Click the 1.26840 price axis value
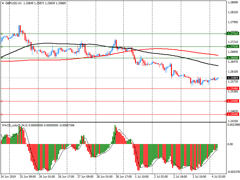This screenshot has height=180, width=240. pos(233,52)
